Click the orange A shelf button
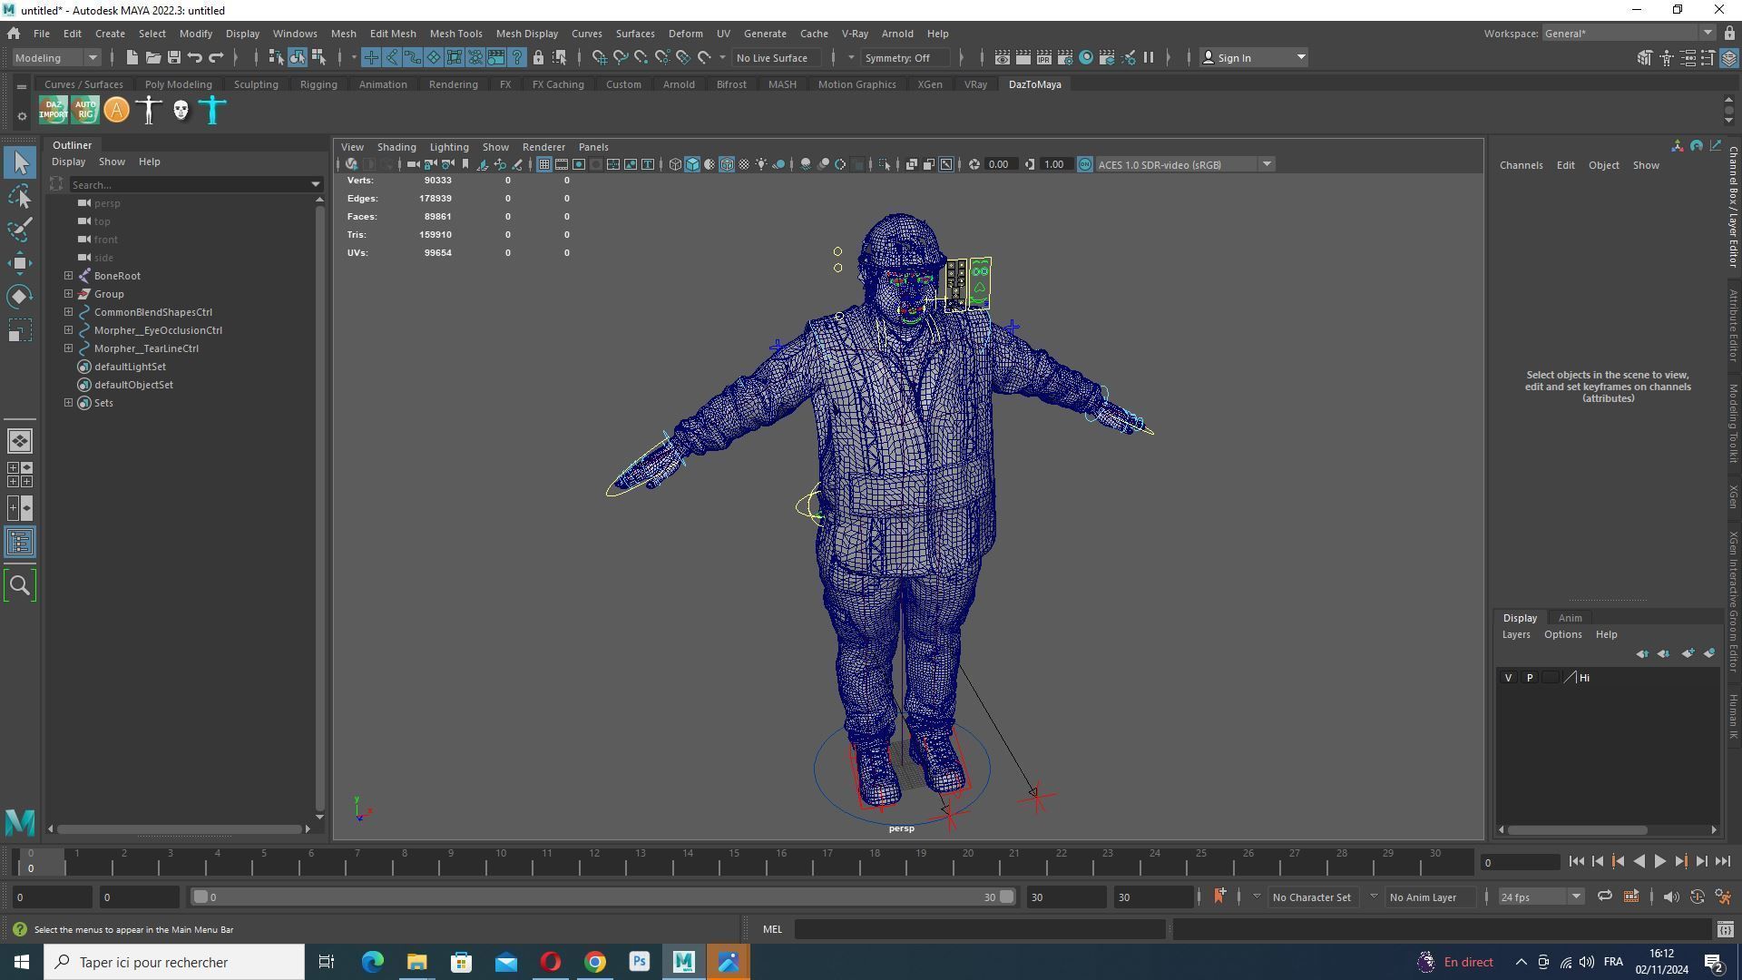The image size is (1742, 980). 116,111
